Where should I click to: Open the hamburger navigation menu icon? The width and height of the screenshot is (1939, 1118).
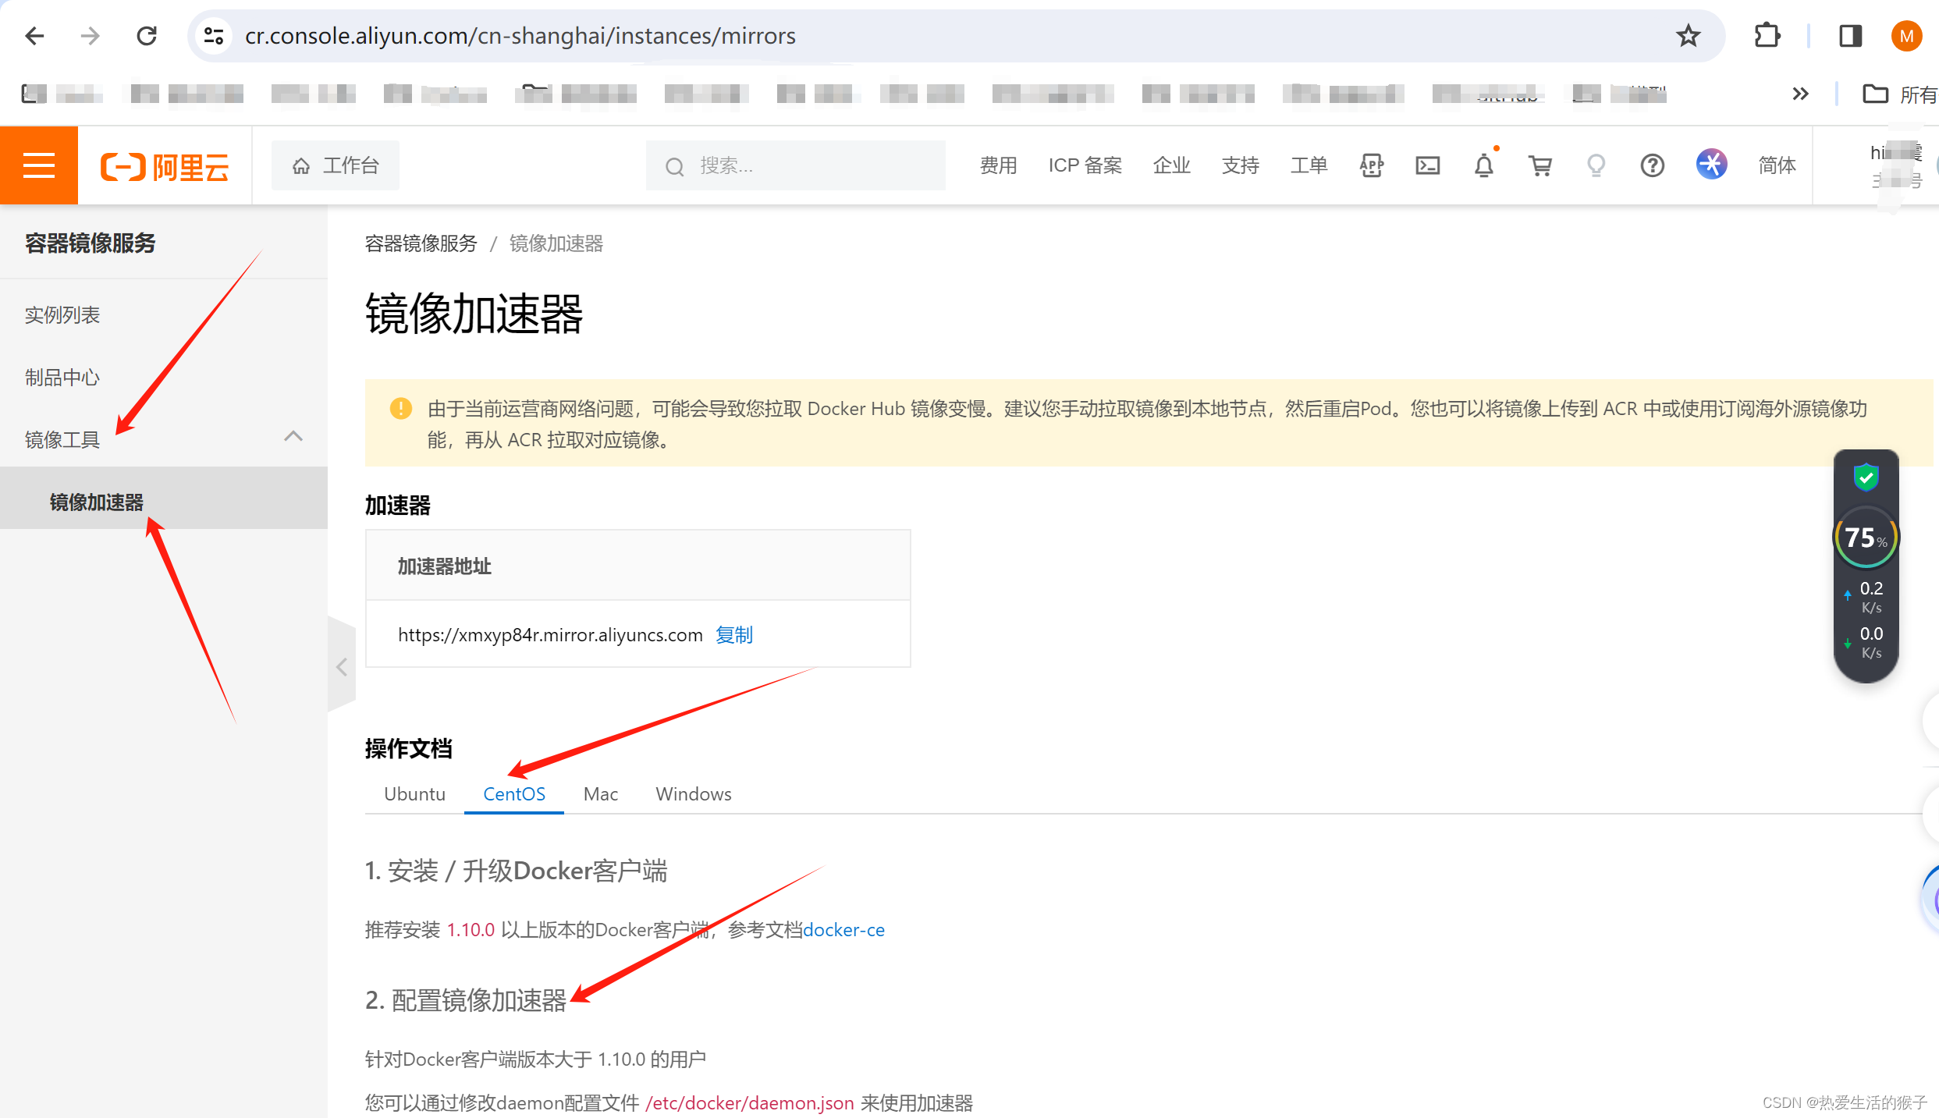coord(38,165)
